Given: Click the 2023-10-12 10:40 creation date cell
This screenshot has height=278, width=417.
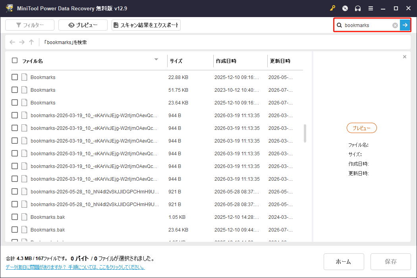Looking at the screenshot, I should pos(236,90).
